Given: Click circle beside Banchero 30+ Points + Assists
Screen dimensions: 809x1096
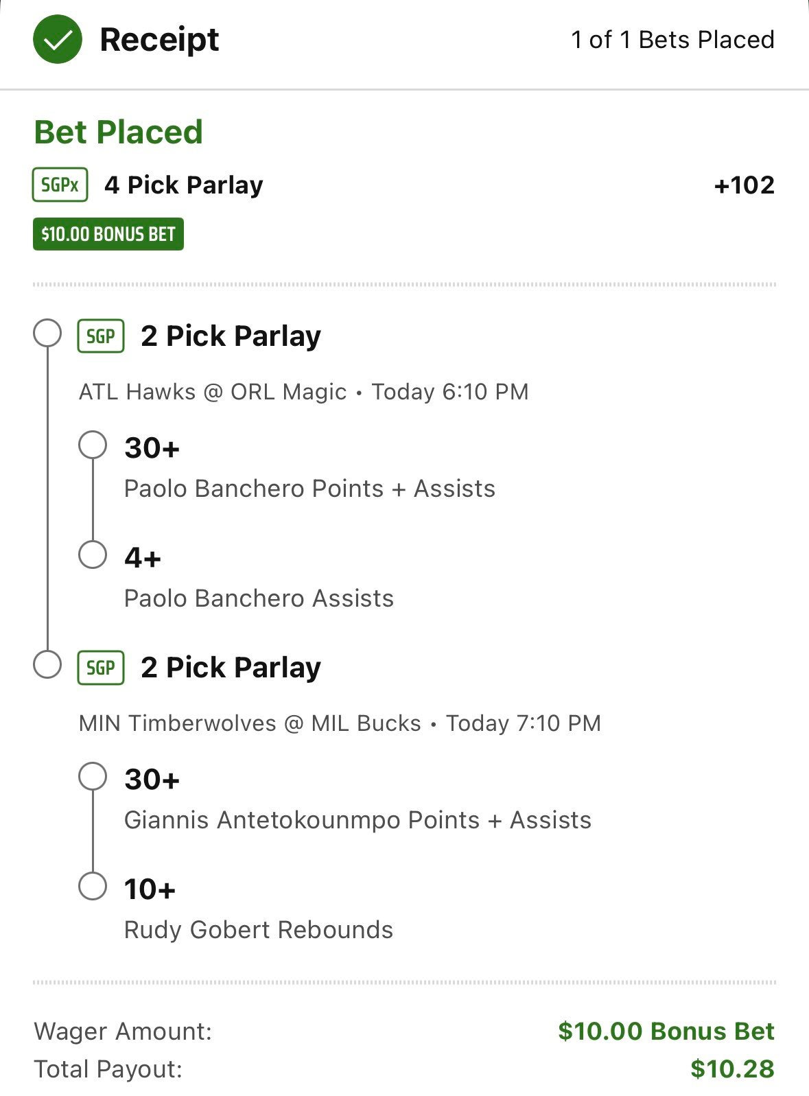Looking at the screenshot, I should click(93, 445).
